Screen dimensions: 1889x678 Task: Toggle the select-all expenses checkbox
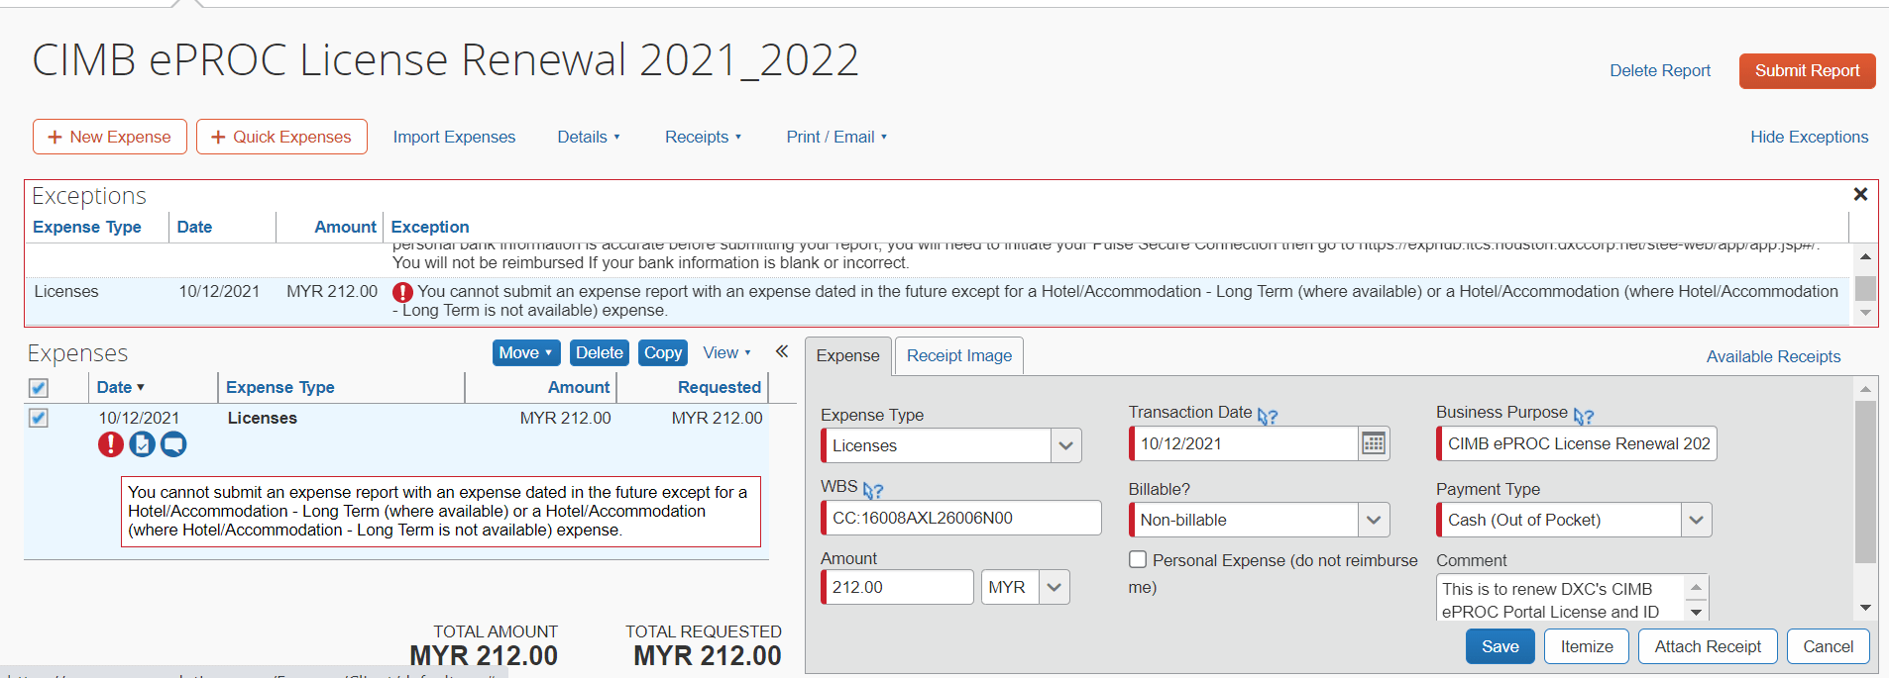click(x=39, y=388)
